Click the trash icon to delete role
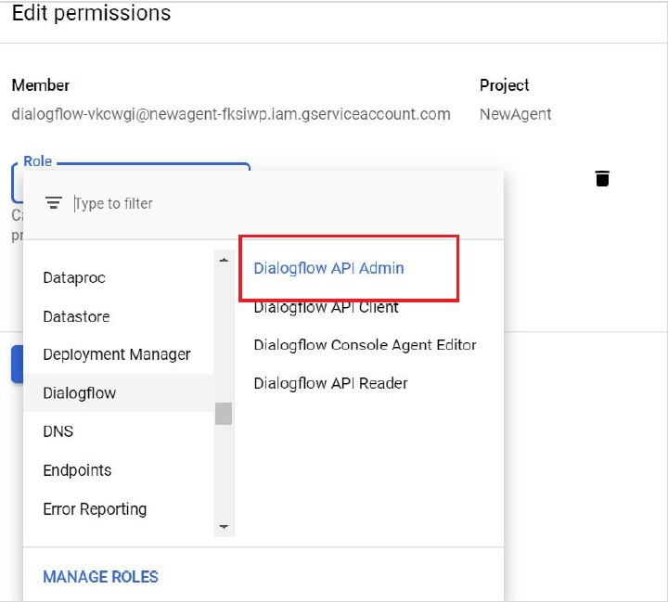668x602 pixels. click(602, 178)
